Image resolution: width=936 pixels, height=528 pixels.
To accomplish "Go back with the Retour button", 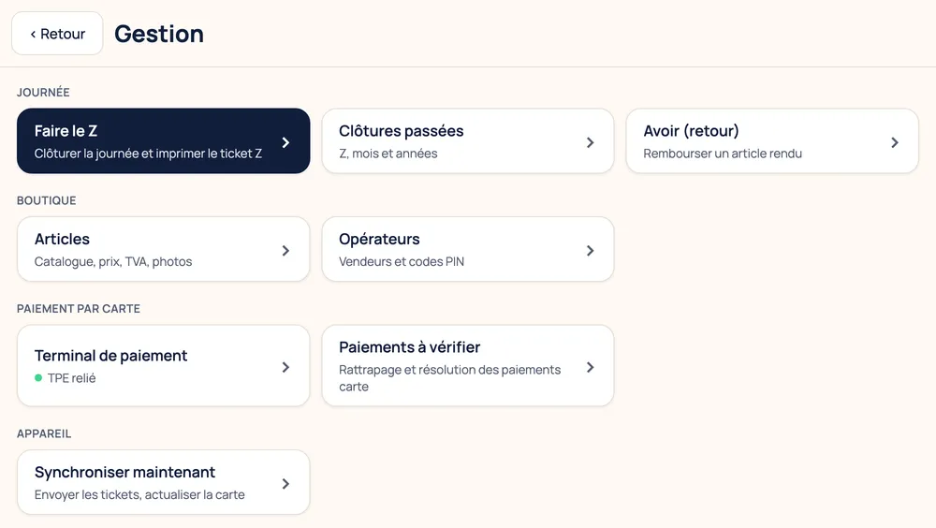I will click(x=57, y=34).
